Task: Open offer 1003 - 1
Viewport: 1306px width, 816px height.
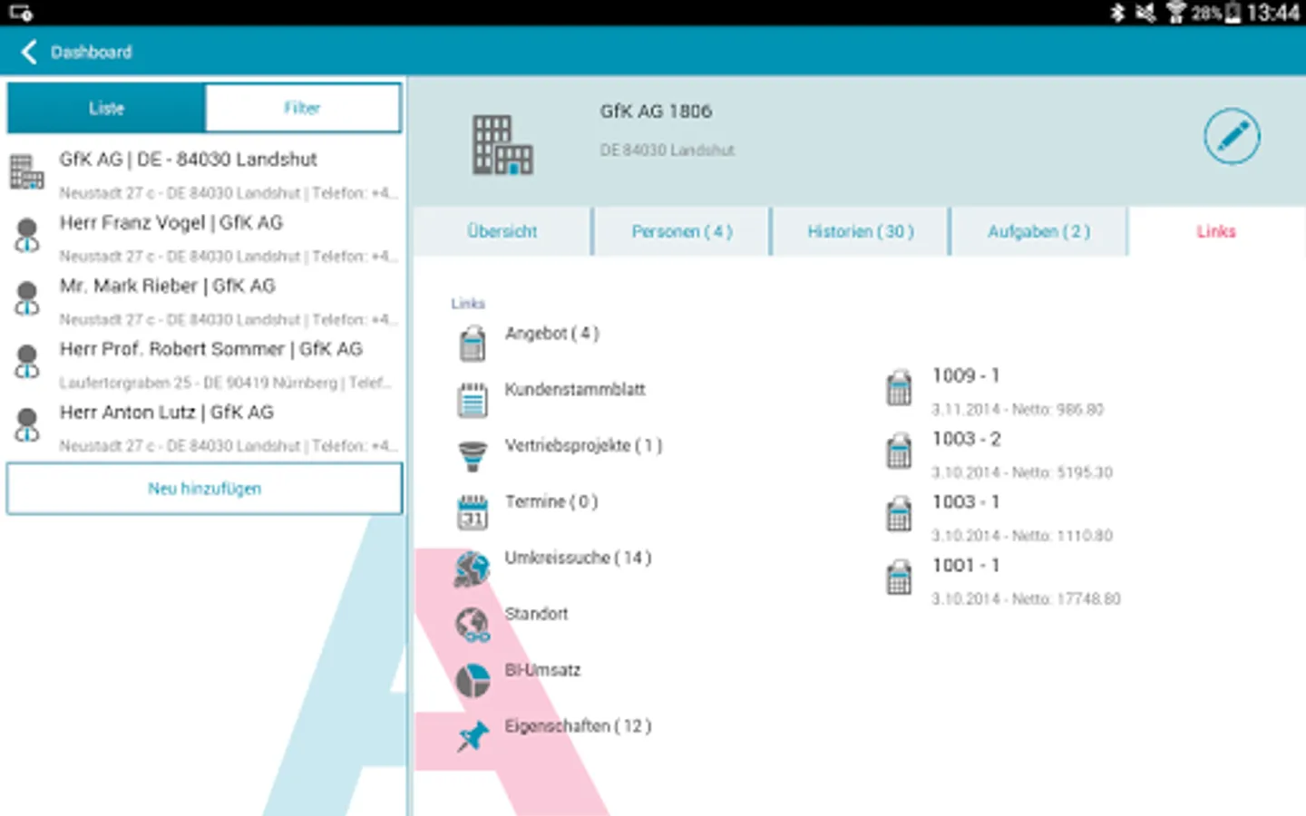Action: pyautogui.click(x=1022, y=518)
